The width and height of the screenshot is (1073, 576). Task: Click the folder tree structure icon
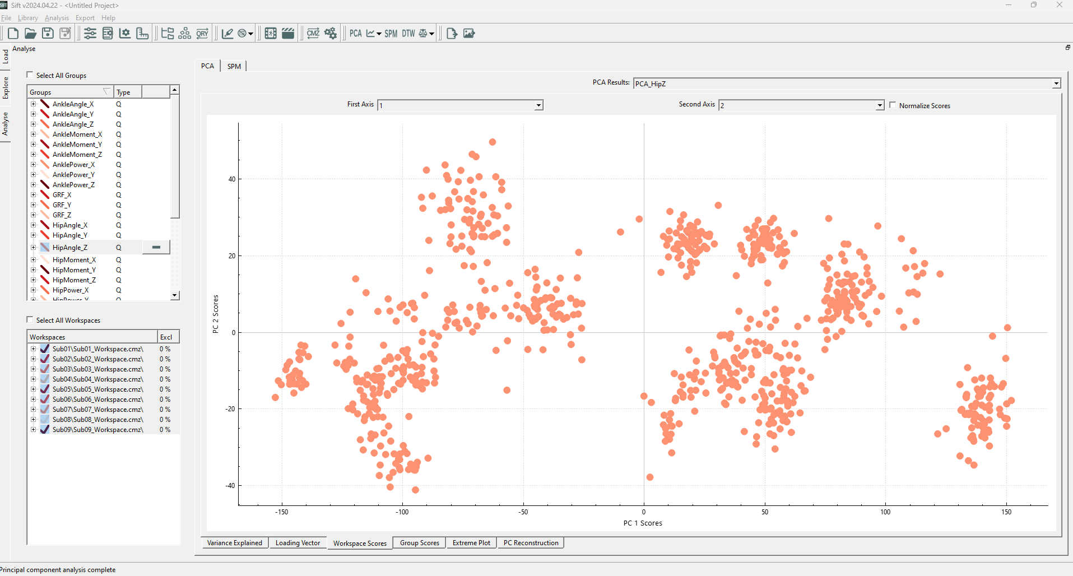168,34
